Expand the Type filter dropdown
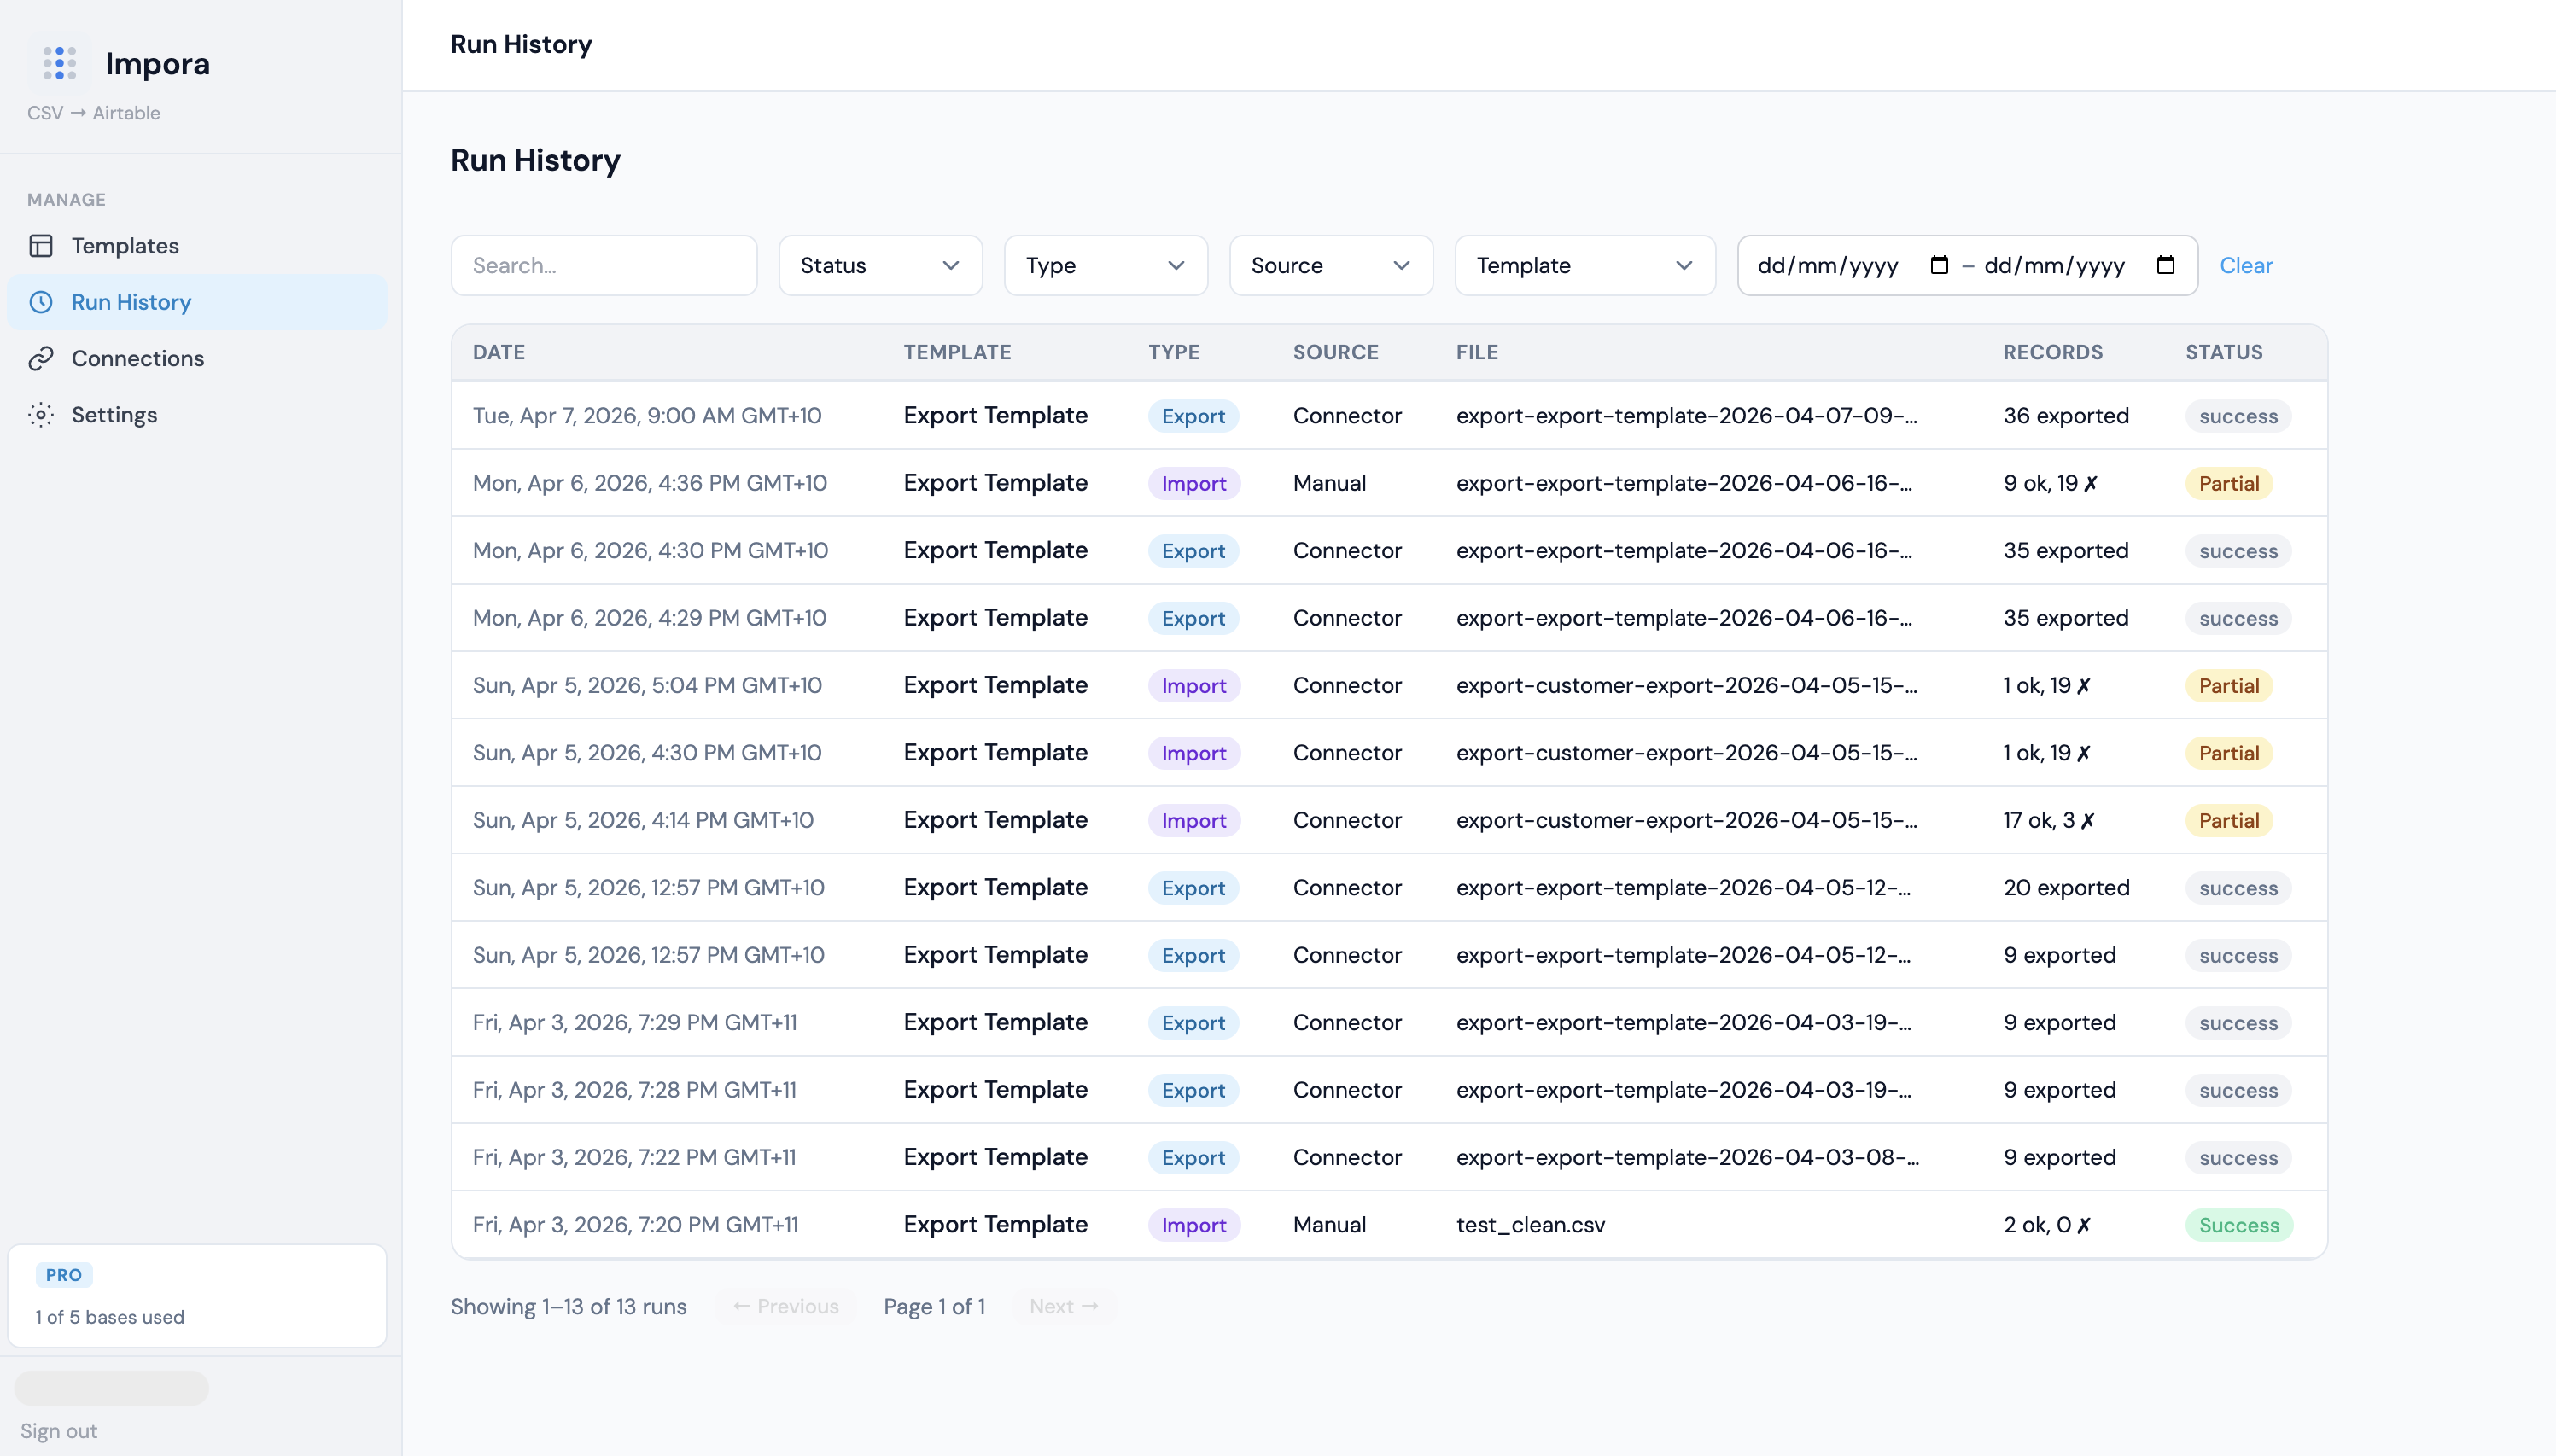 (1106, 265)
